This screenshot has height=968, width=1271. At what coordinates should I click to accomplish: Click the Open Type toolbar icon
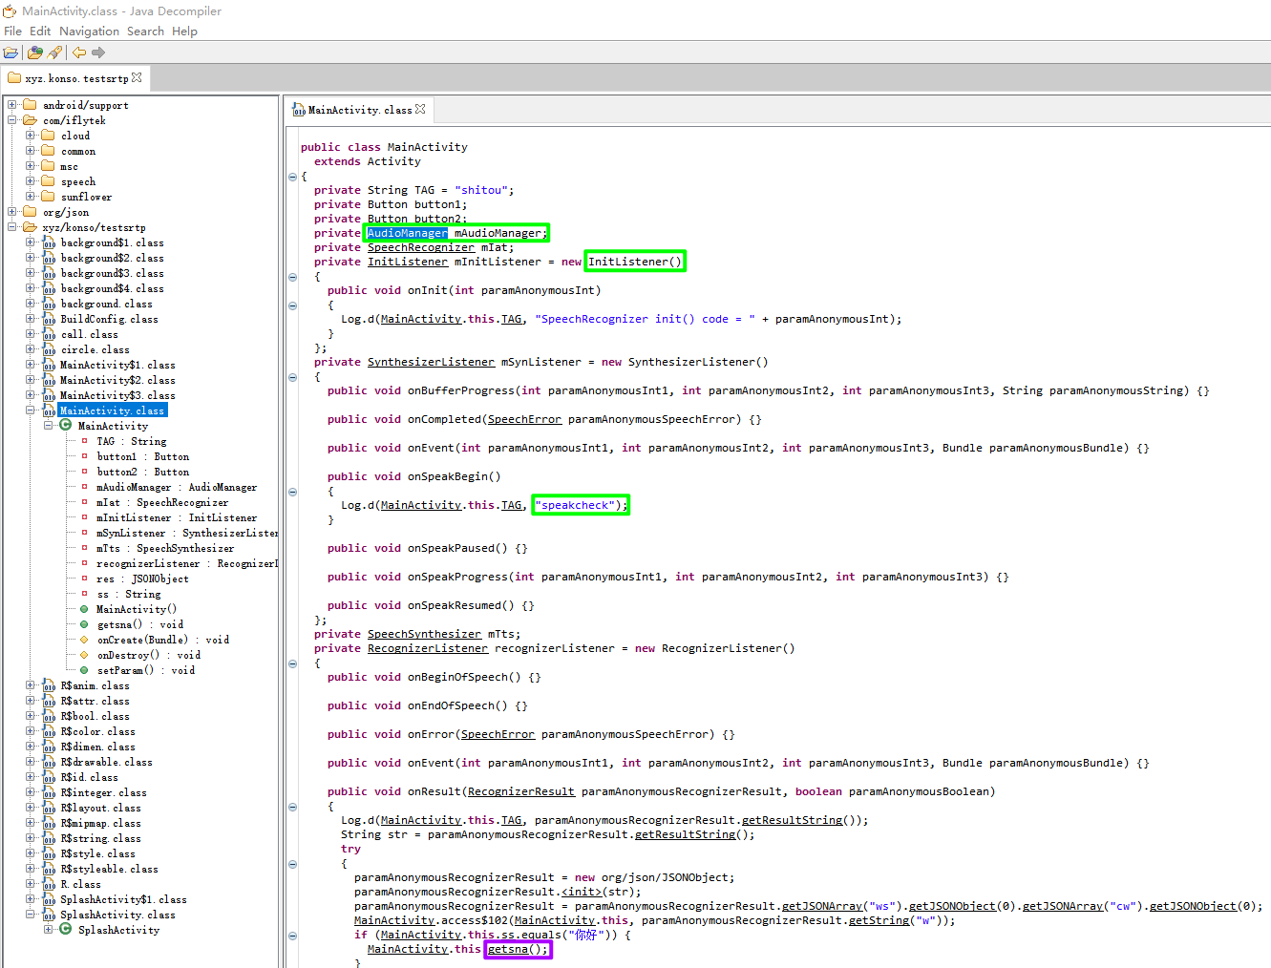pos(35,53)
